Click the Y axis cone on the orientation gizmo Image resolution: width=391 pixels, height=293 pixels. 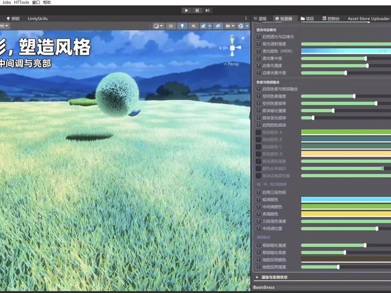tap(232, 41)
